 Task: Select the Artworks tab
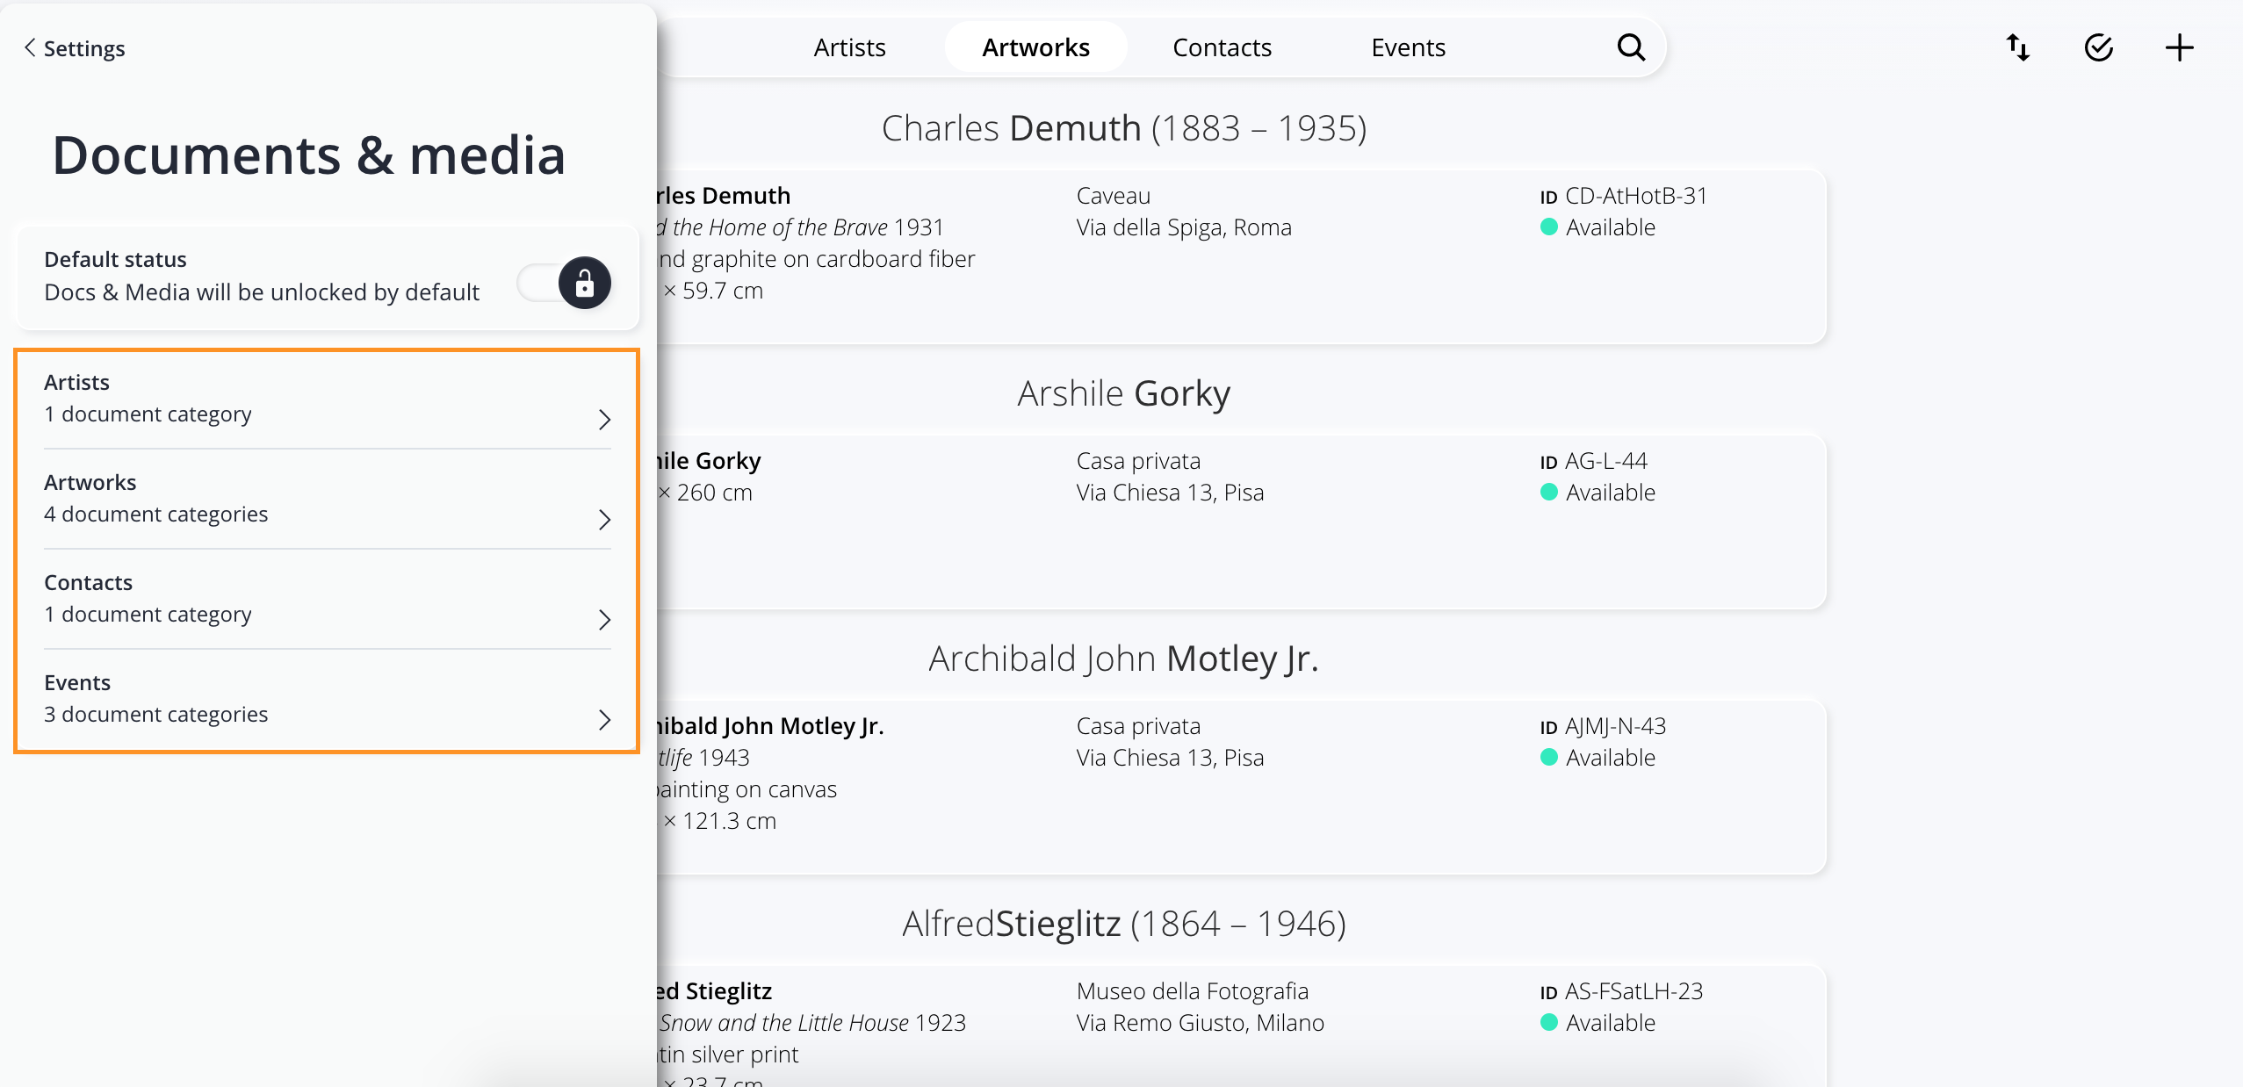pos(1035,47)
